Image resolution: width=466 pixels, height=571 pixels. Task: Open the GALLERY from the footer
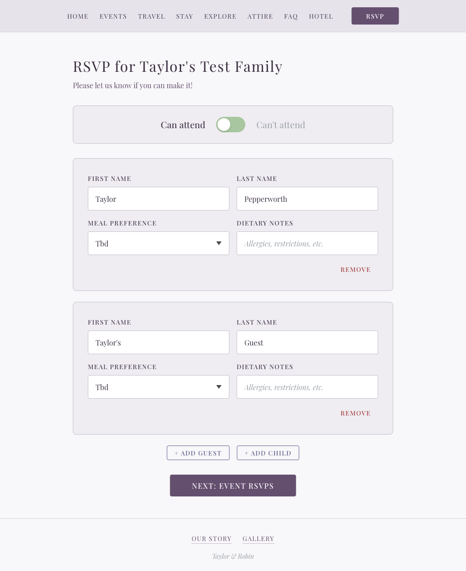click(x=258, y=538)
